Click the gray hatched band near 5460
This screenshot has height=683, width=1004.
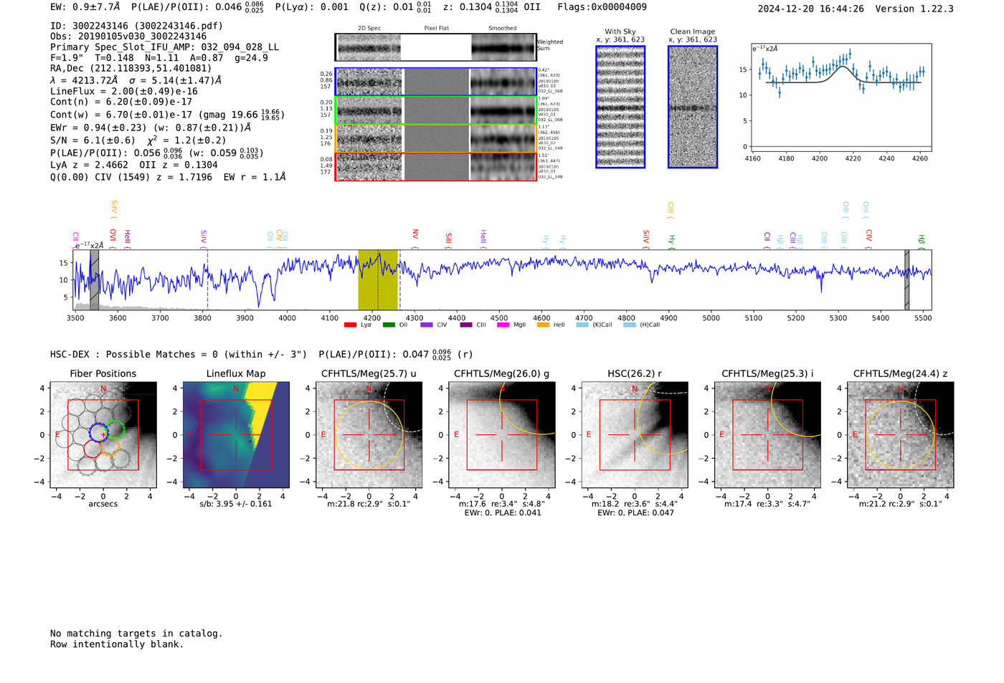pos(906,280)
